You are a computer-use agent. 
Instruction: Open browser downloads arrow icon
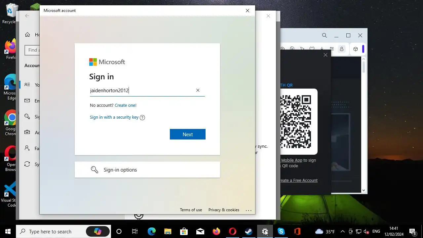322,49
